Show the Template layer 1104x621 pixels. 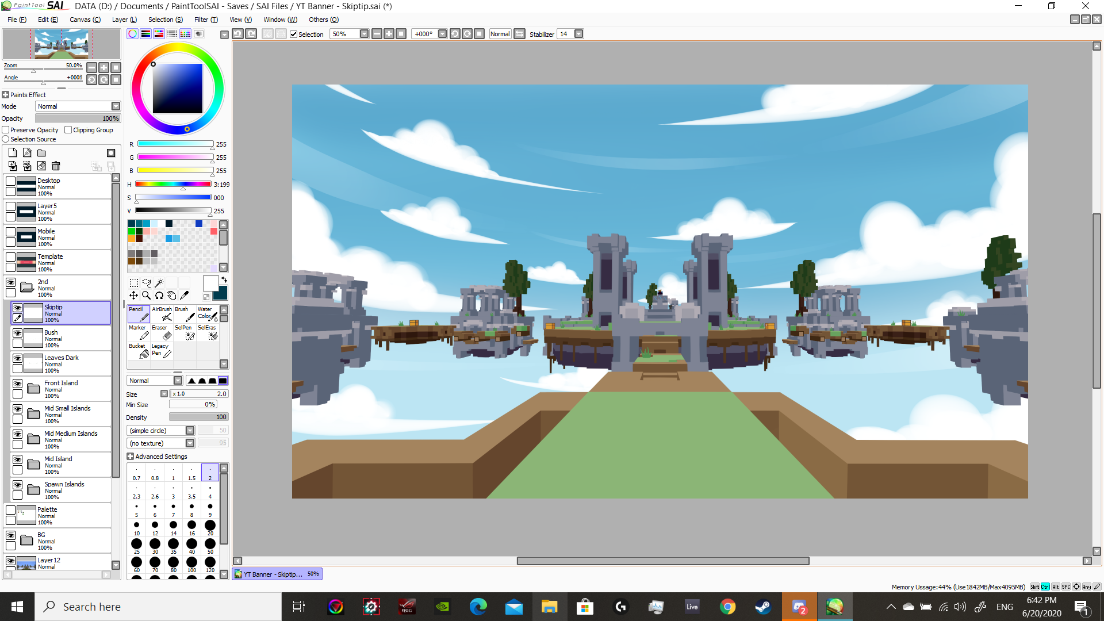11,257
